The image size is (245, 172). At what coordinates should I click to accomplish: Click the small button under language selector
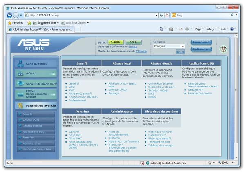coord(180,51)
